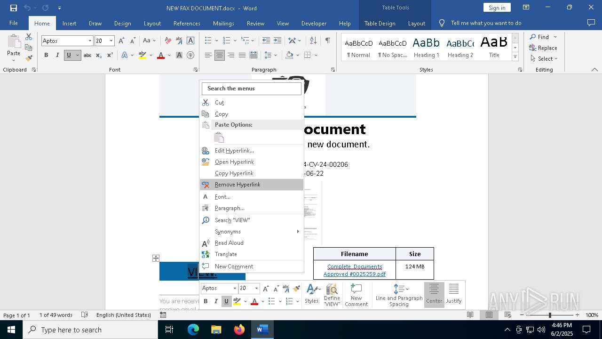Align text right in ribbon

[231, 55]
